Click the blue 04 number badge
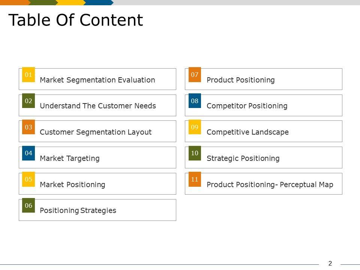 pyautogui.click(x=28, y=153)
